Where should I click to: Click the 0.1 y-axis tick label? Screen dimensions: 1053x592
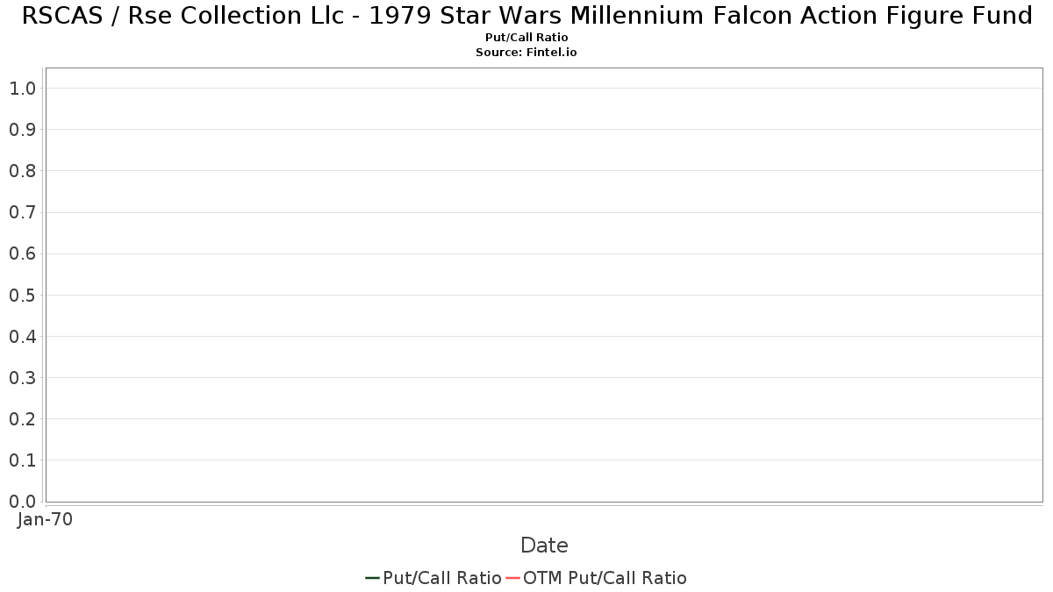coord(22,460)
